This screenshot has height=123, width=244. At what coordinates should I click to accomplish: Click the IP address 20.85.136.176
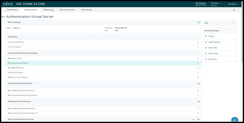pyautogui.click(x=121, y=28)
